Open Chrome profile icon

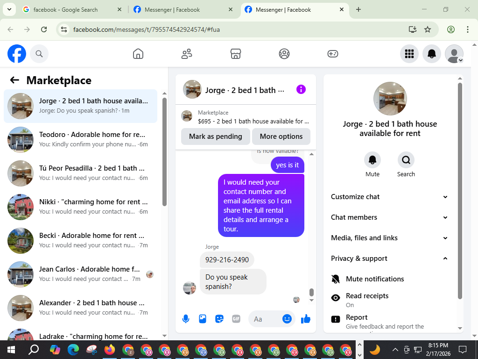tap(451, 29)
